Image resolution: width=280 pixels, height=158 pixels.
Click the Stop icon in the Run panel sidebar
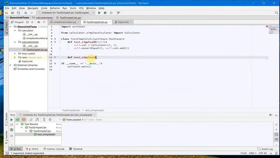click(x=12, y=136)
